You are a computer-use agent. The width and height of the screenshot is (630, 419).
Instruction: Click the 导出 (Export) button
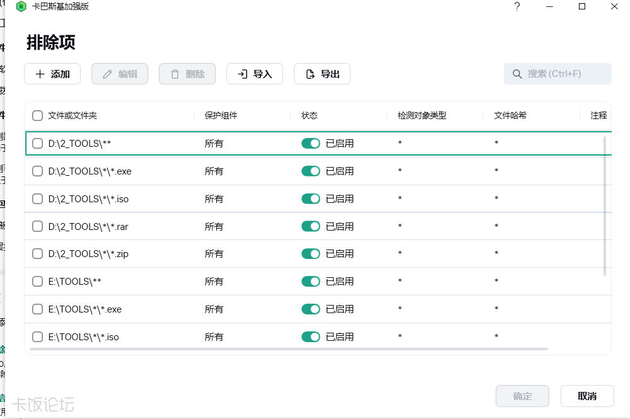click(322, 74)
